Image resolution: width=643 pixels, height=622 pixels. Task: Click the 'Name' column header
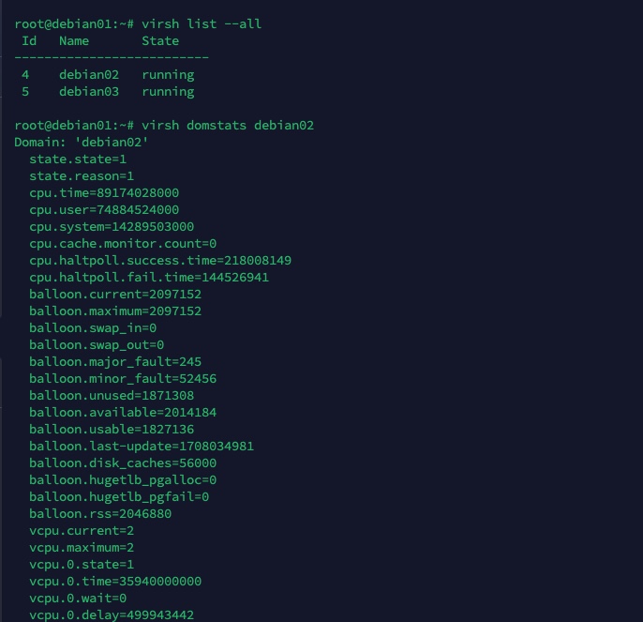pyautogui.click(x=74, y=40)
